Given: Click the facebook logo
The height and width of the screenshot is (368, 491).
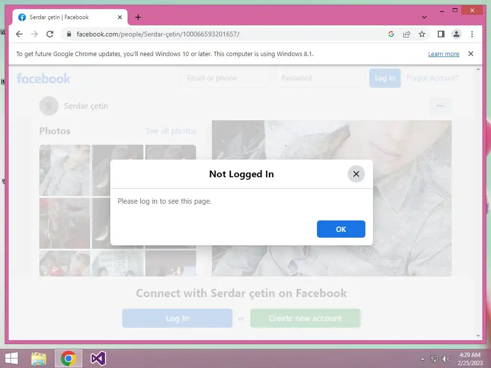Looking at the screenshot, I should (44, 78).
